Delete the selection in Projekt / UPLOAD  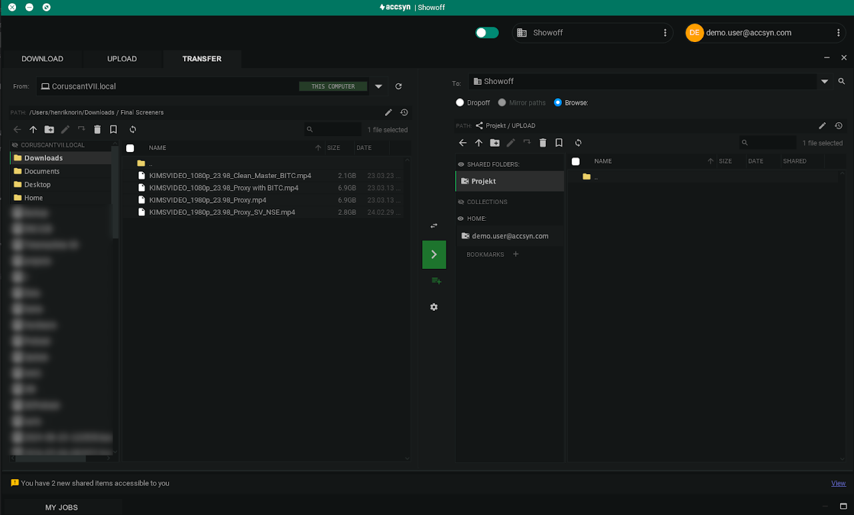542,143
